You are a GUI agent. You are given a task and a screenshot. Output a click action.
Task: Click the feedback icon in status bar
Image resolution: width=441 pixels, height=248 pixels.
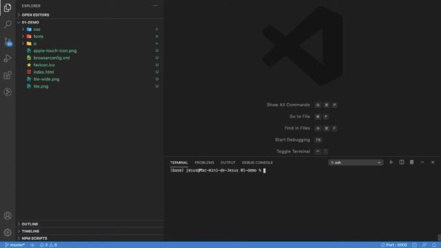coord(424,245)
